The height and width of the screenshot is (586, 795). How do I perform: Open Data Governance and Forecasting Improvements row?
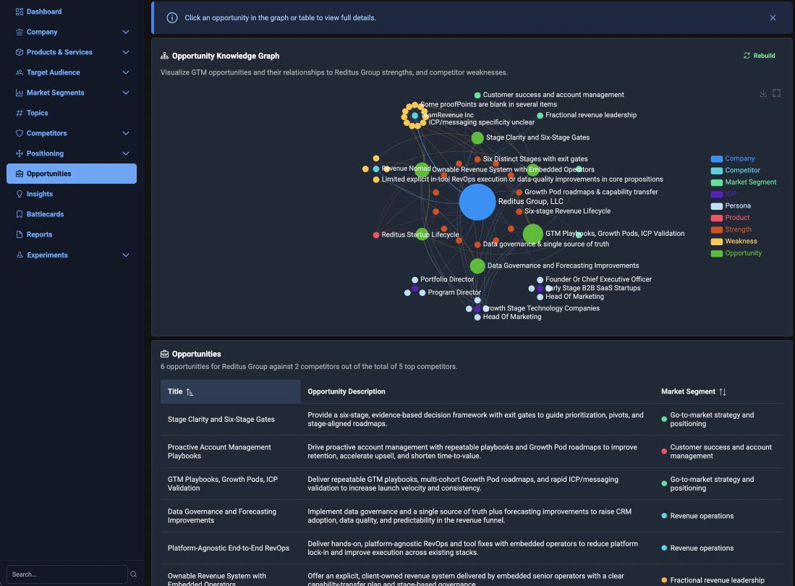click(472, 516)
